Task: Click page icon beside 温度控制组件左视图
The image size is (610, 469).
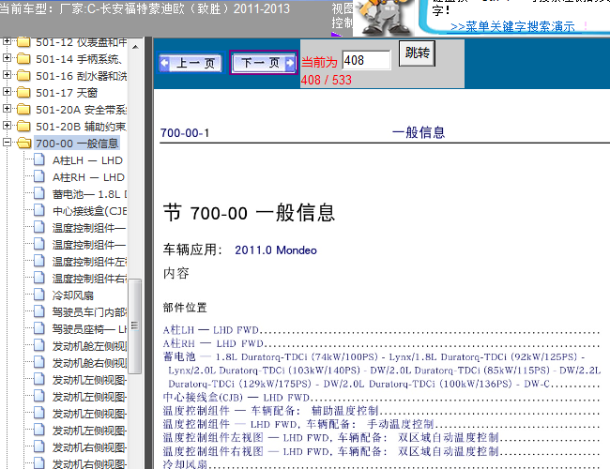Action: pyautogui.click(x=38, y=261)
